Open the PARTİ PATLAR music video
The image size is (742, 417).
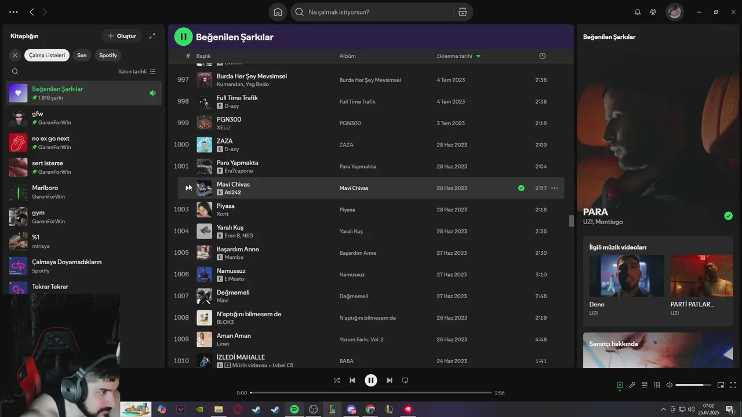[x=701, y=276]
